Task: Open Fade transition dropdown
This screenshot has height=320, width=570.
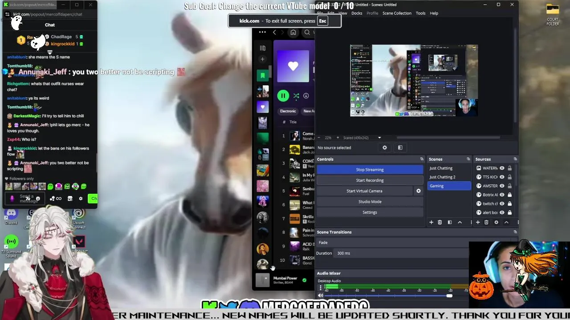Action: (393, 243)
